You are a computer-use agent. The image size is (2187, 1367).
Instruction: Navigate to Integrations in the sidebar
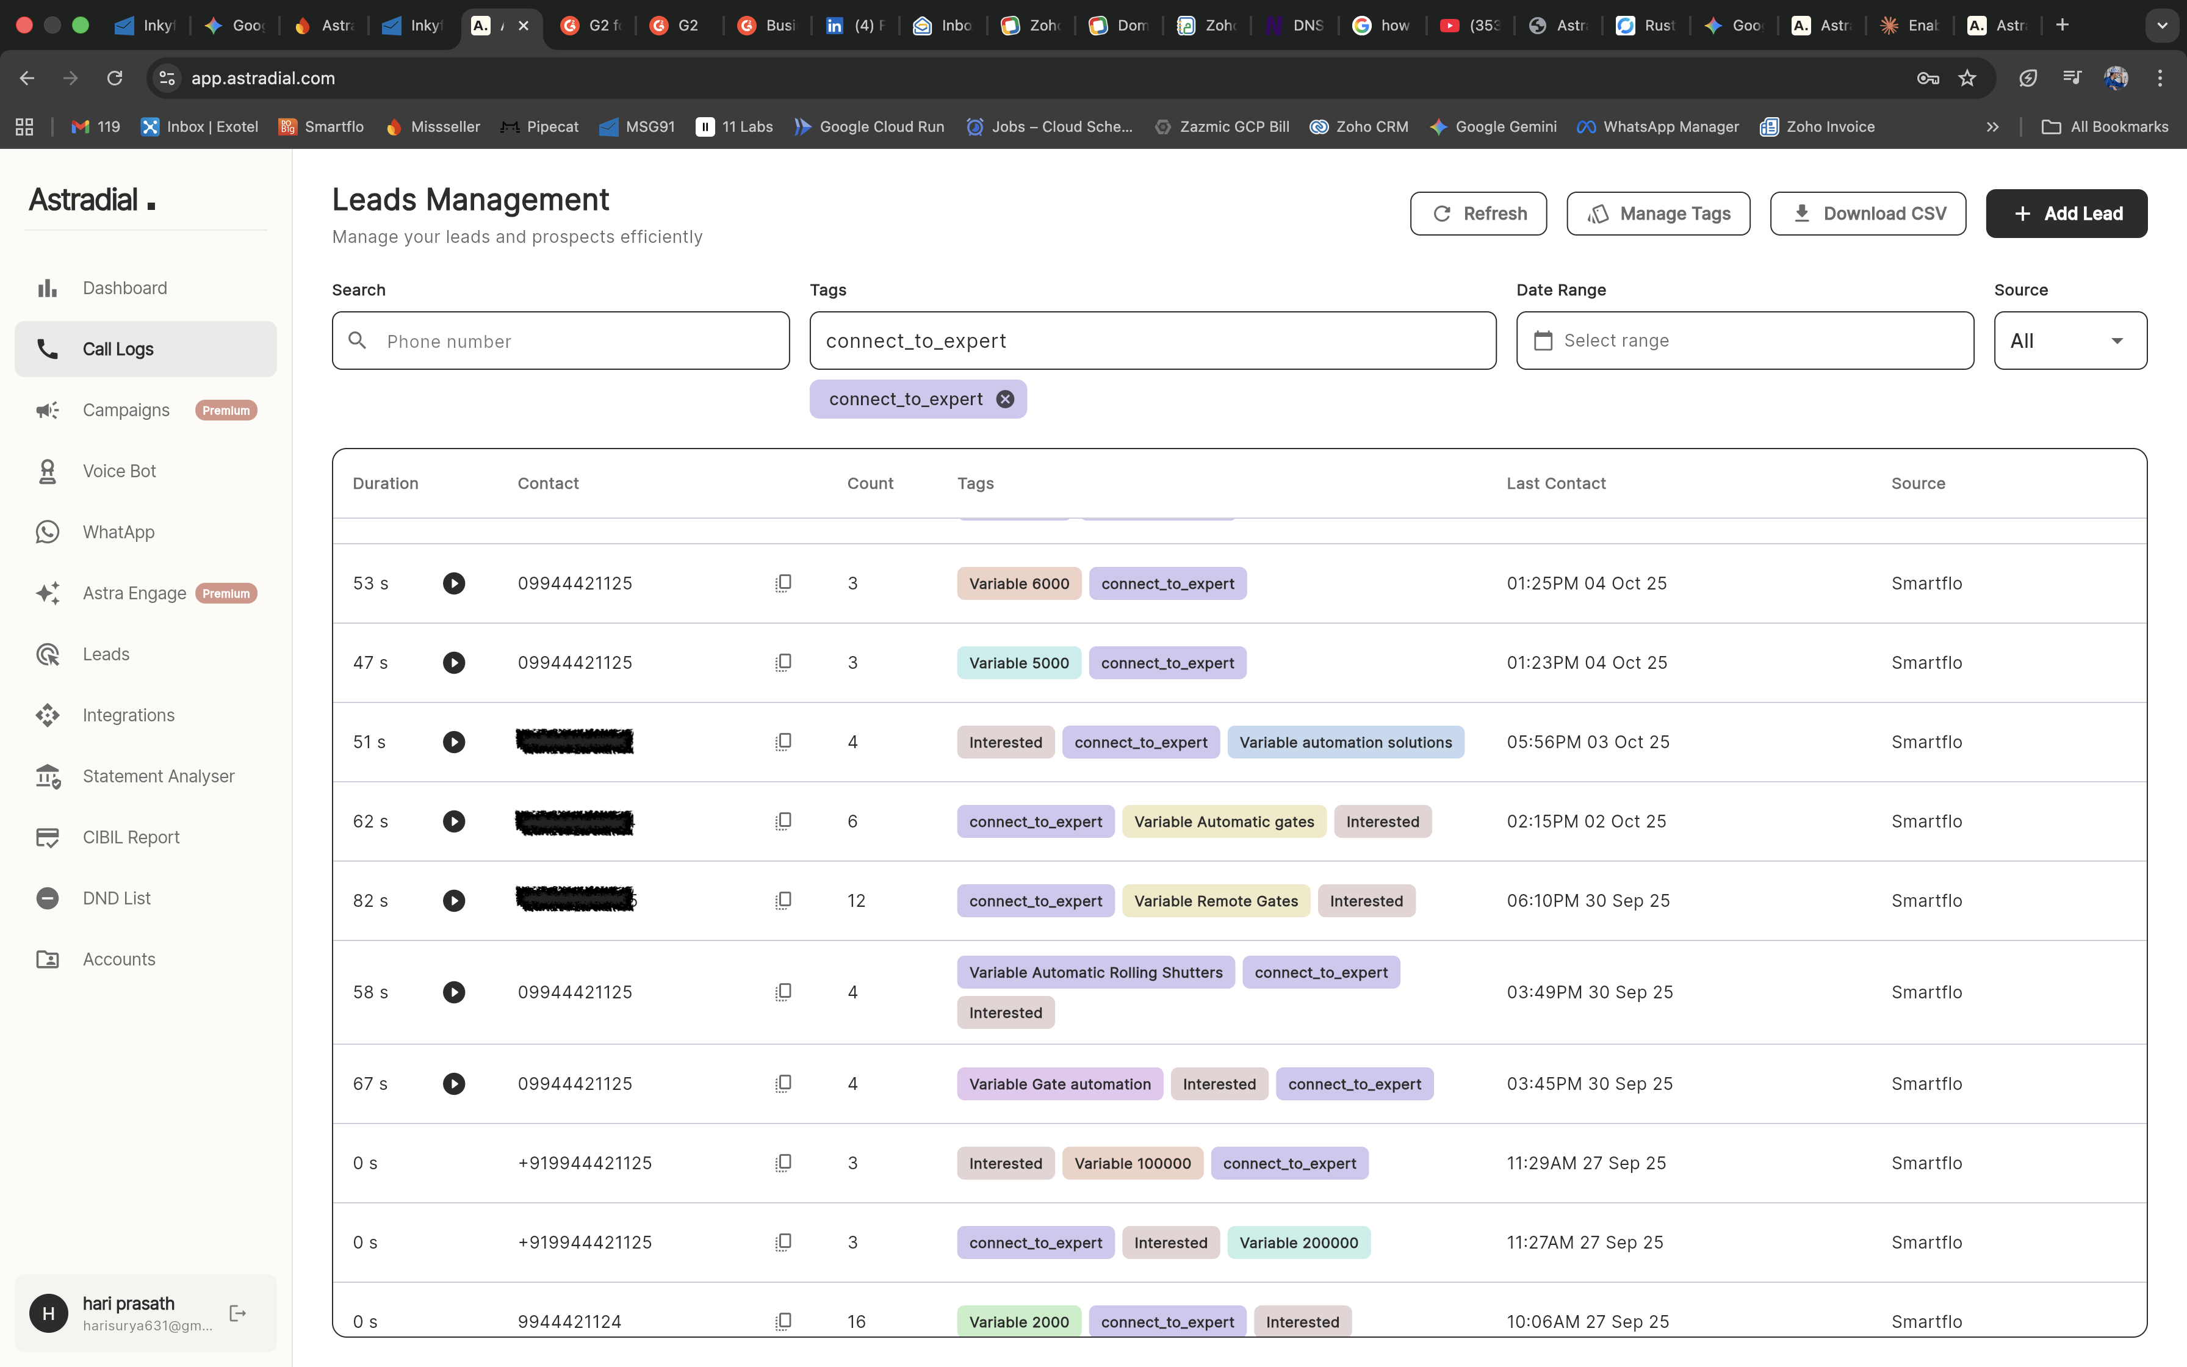[128, 715]
